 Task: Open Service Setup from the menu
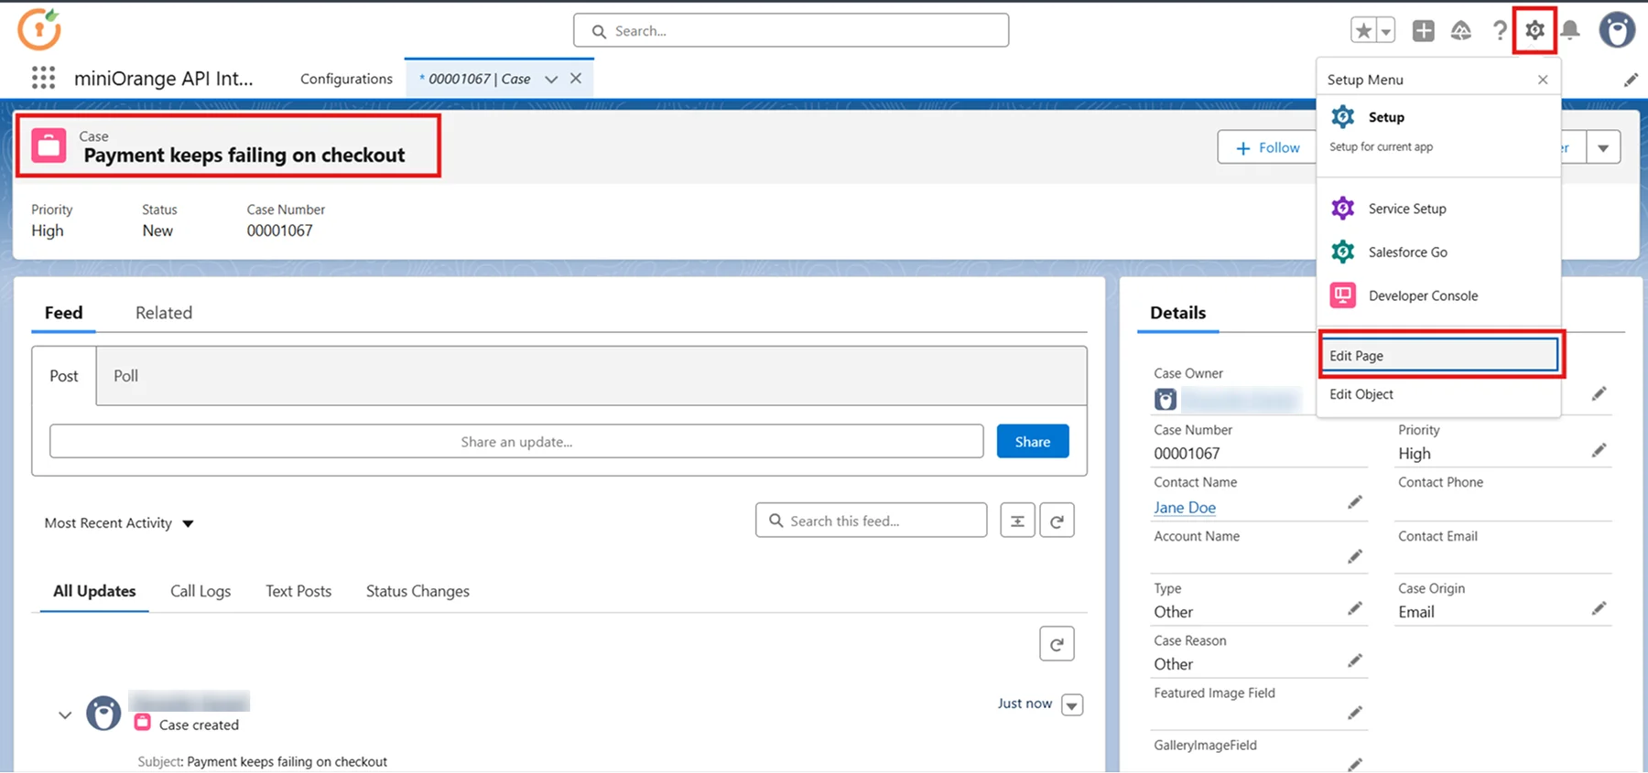[x=1438, y=209]
